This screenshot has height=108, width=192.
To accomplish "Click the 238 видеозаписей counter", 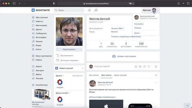I will (x=141, y=45).
